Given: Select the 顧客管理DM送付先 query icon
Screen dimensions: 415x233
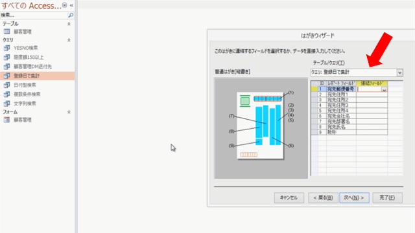Looking at the screenshot, I should coord(6,66).
